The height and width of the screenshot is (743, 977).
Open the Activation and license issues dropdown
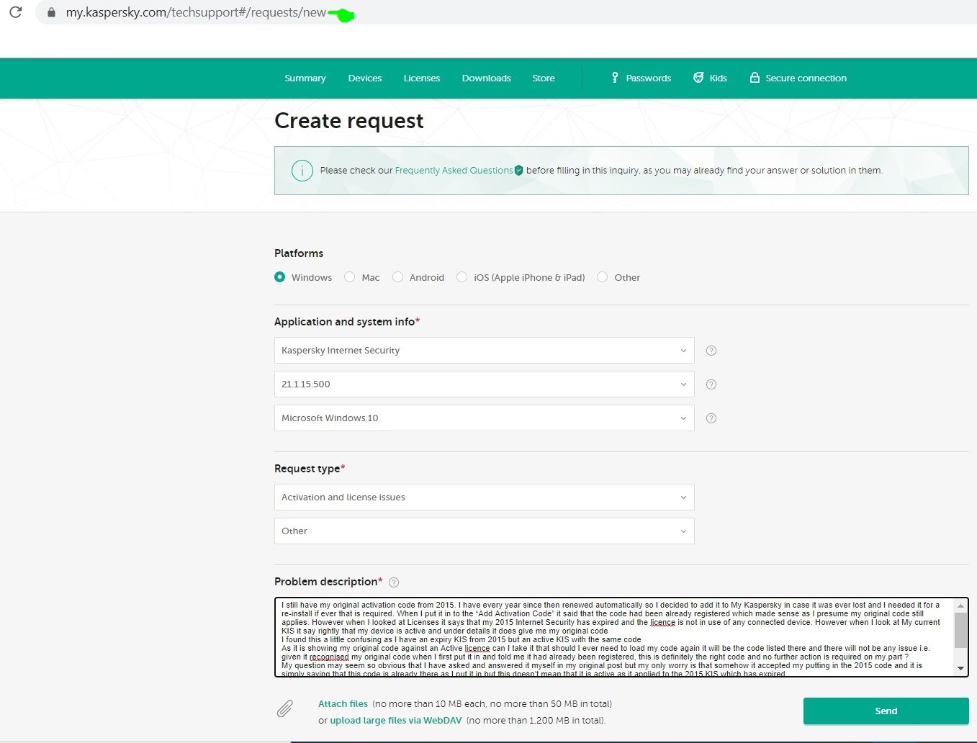[484, 497]
